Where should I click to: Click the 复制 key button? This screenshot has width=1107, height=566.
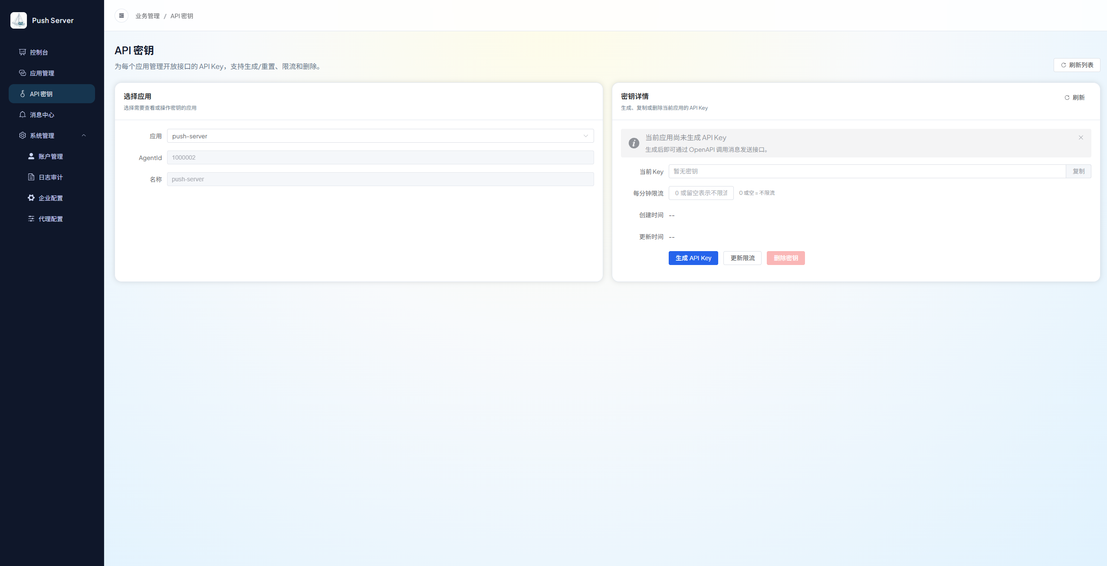tap(1078, 171)
